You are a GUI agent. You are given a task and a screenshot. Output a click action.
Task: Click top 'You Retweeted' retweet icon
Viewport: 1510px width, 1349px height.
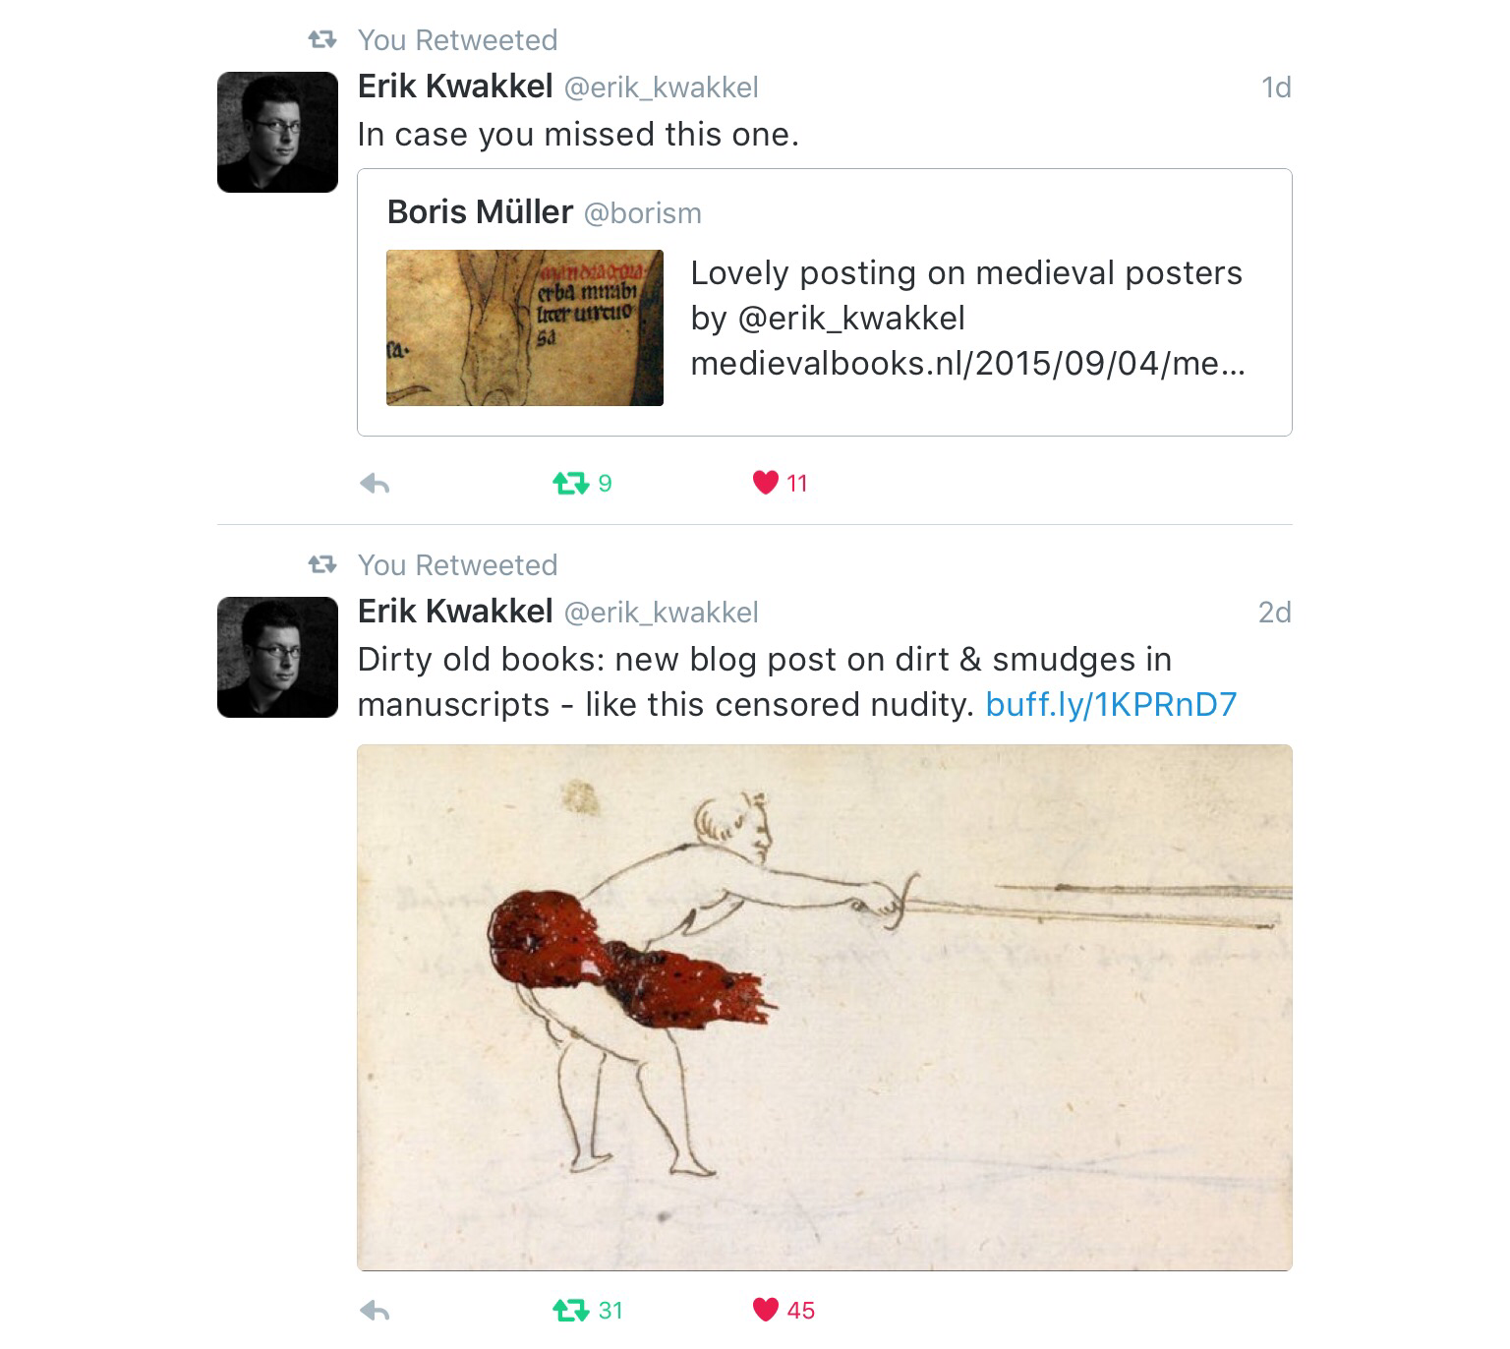click(x=322, y=40)
